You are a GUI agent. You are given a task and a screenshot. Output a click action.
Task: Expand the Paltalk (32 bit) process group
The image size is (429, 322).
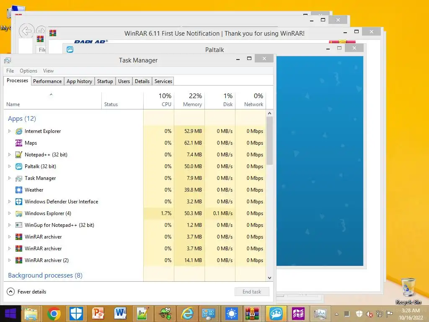pyautogui.click(x=9, y=166)
